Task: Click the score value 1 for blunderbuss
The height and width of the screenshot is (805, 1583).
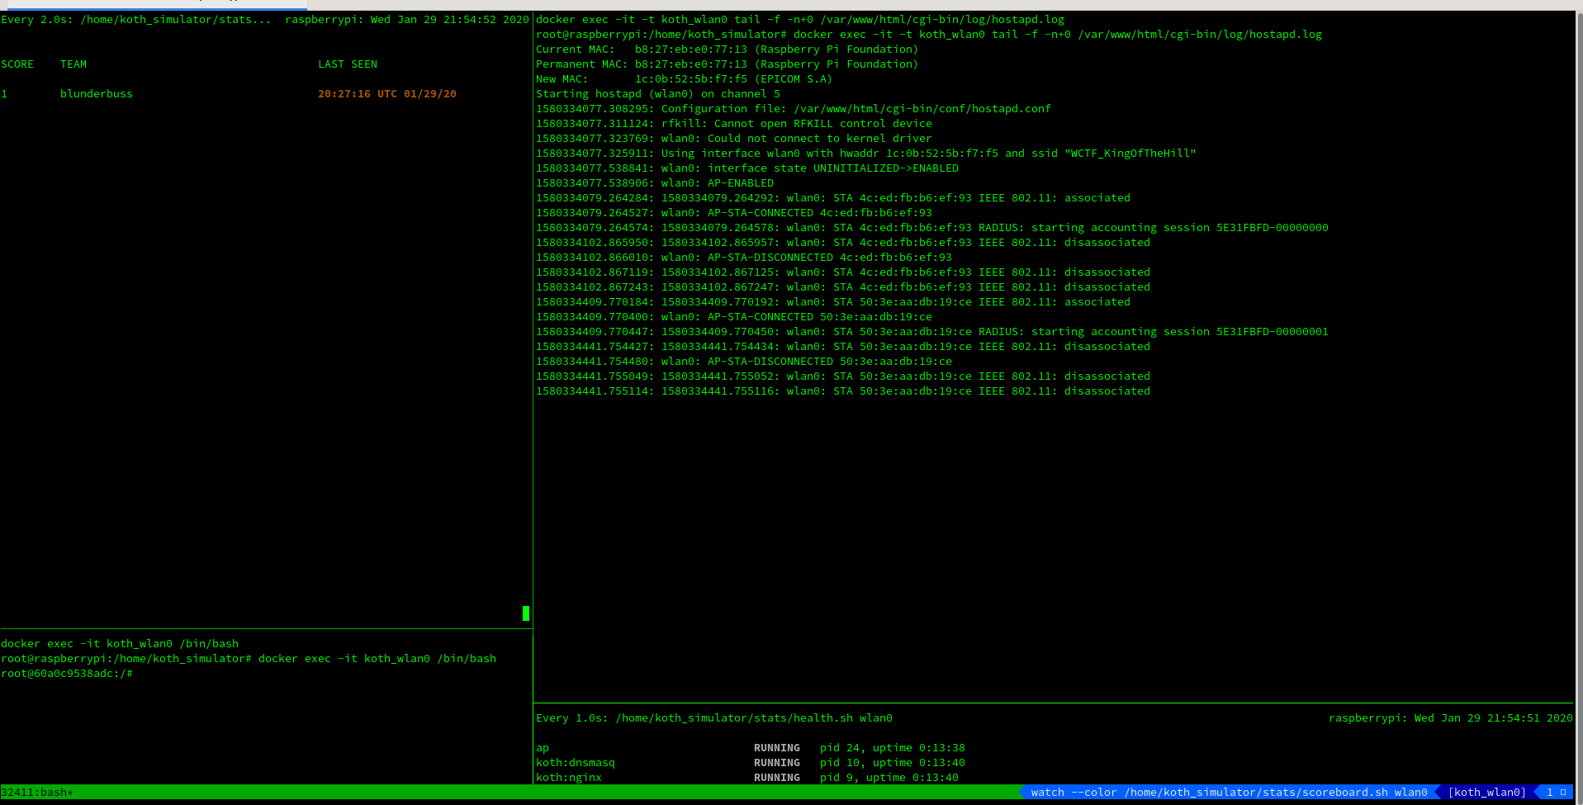Action: coord(4,94)
